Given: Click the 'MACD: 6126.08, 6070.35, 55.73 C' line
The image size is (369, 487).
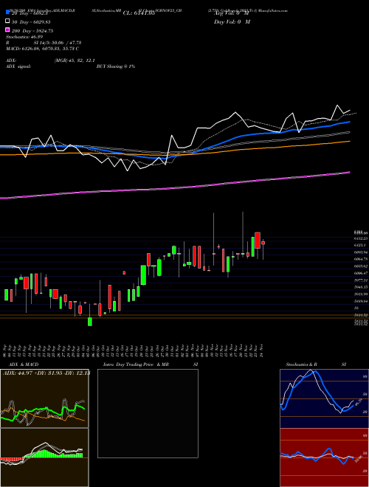Looking at the screenshot, I should pos(42,49).
